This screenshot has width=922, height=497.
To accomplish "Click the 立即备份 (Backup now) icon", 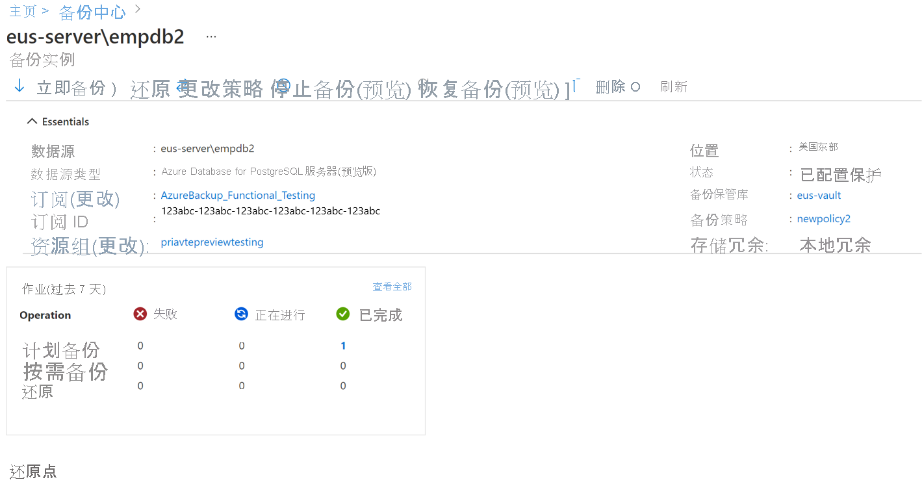I will 19,85.
